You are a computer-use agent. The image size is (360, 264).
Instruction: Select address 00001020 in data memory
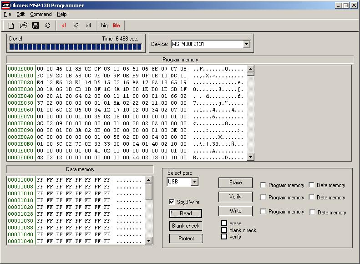[20, 207]
